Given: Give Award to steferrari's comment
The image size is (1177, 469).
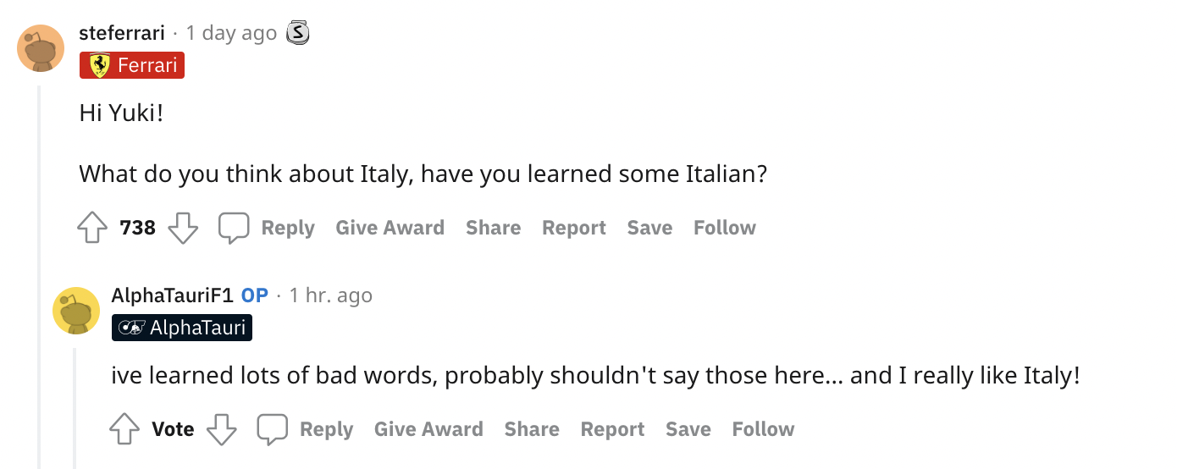Looking at the screenshot, I should coord(390,228).
